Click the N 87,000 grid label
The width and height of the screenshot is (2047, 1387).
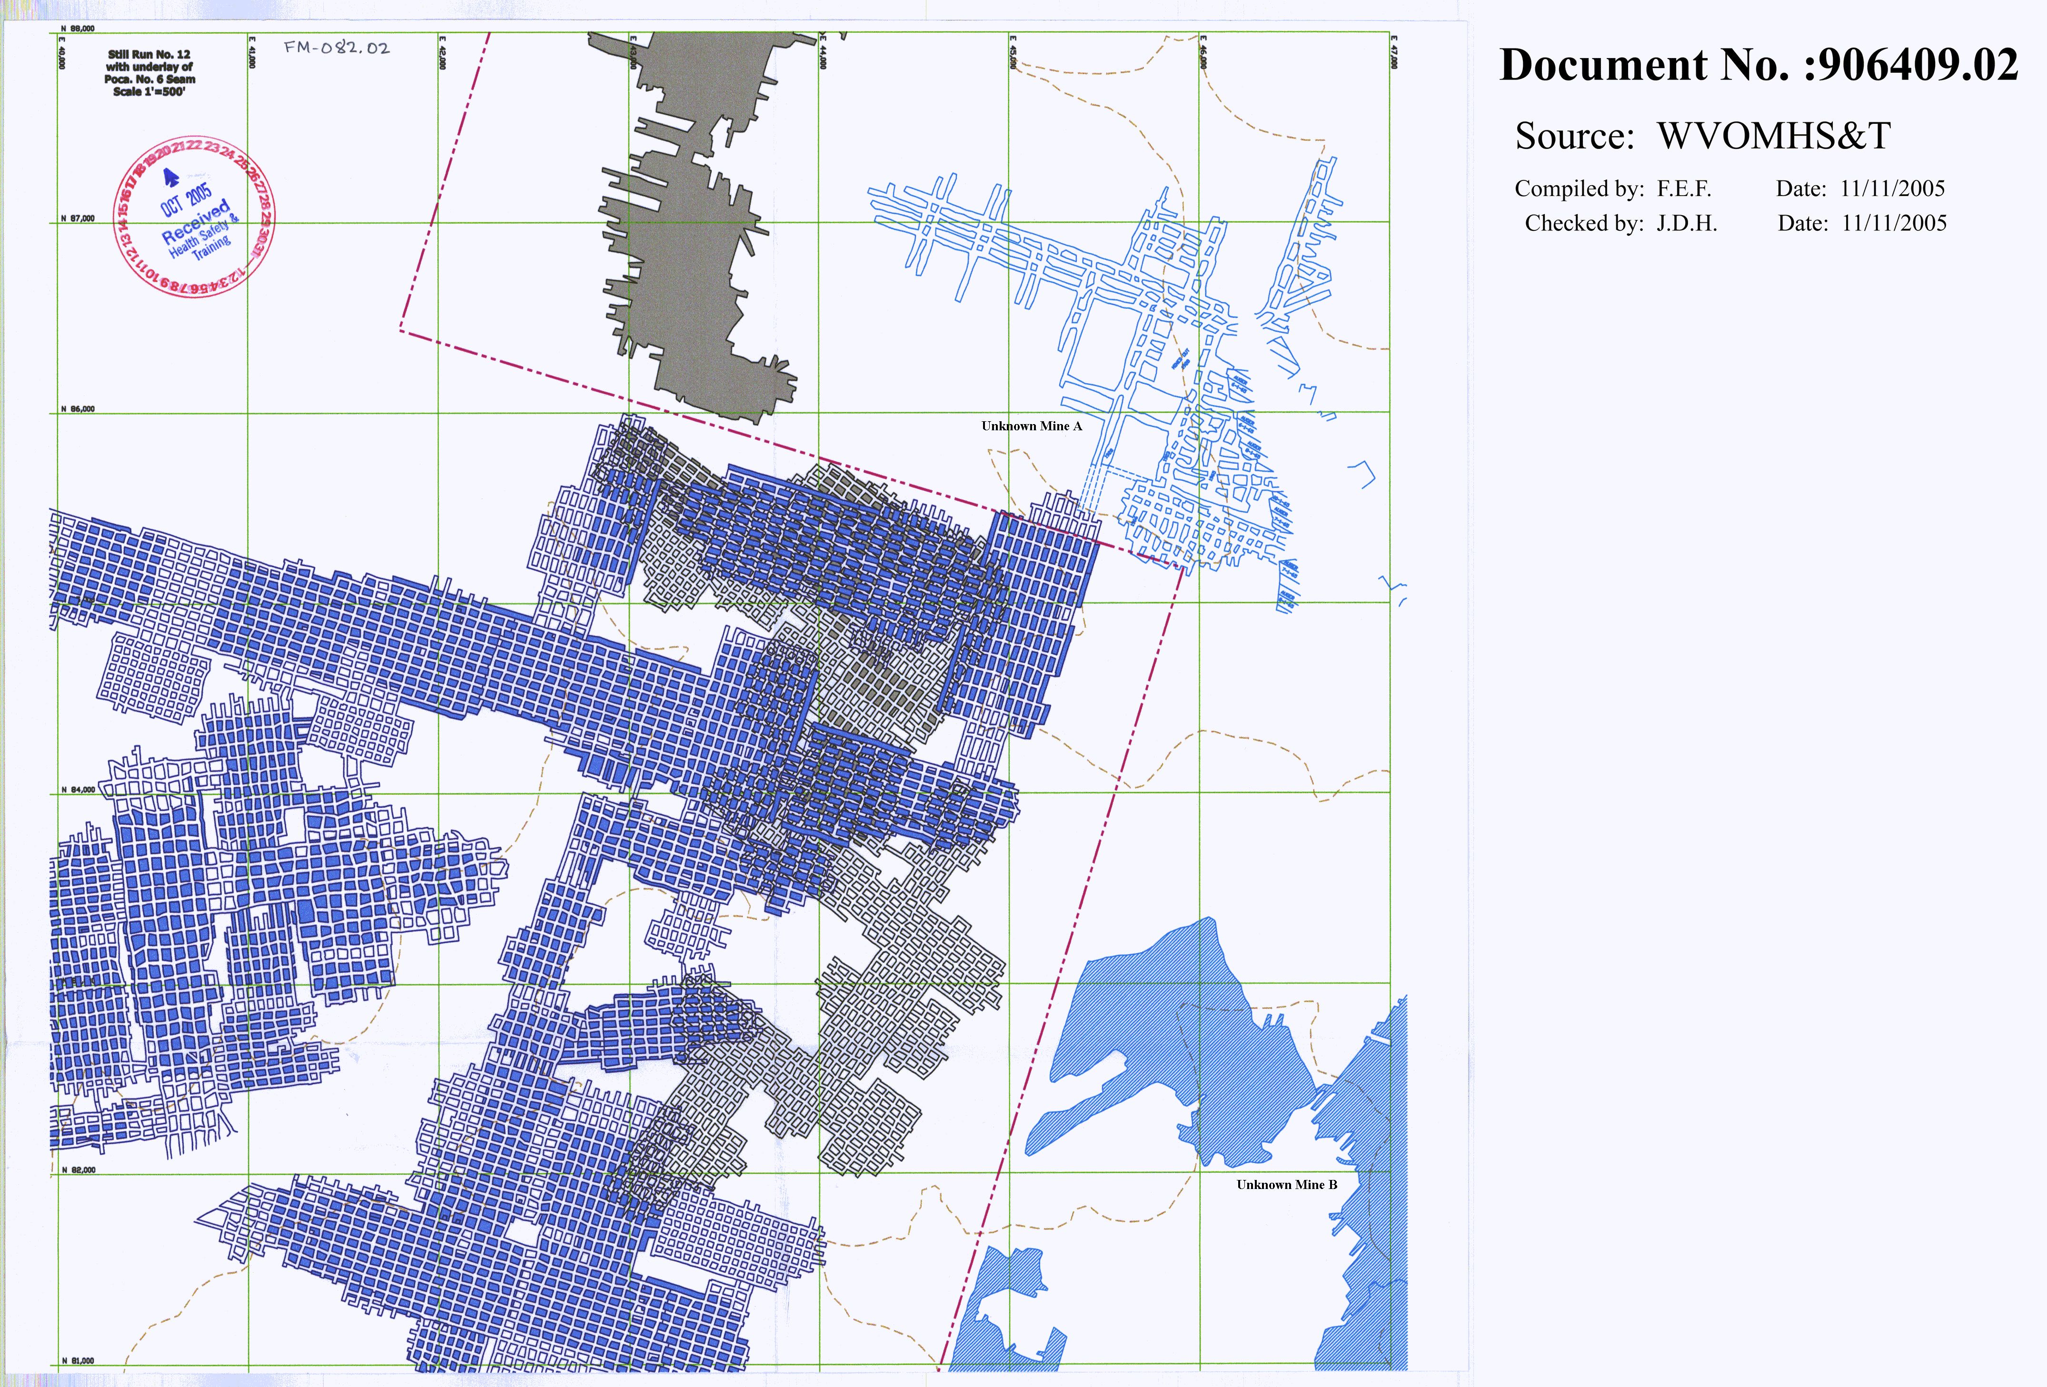point(78,218)
